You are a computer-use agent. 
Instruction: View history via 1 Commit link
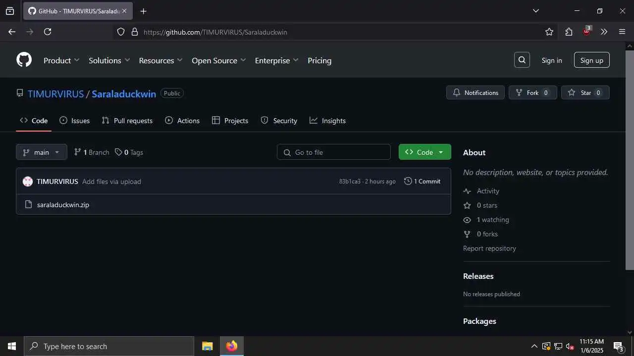click(423, 181)
